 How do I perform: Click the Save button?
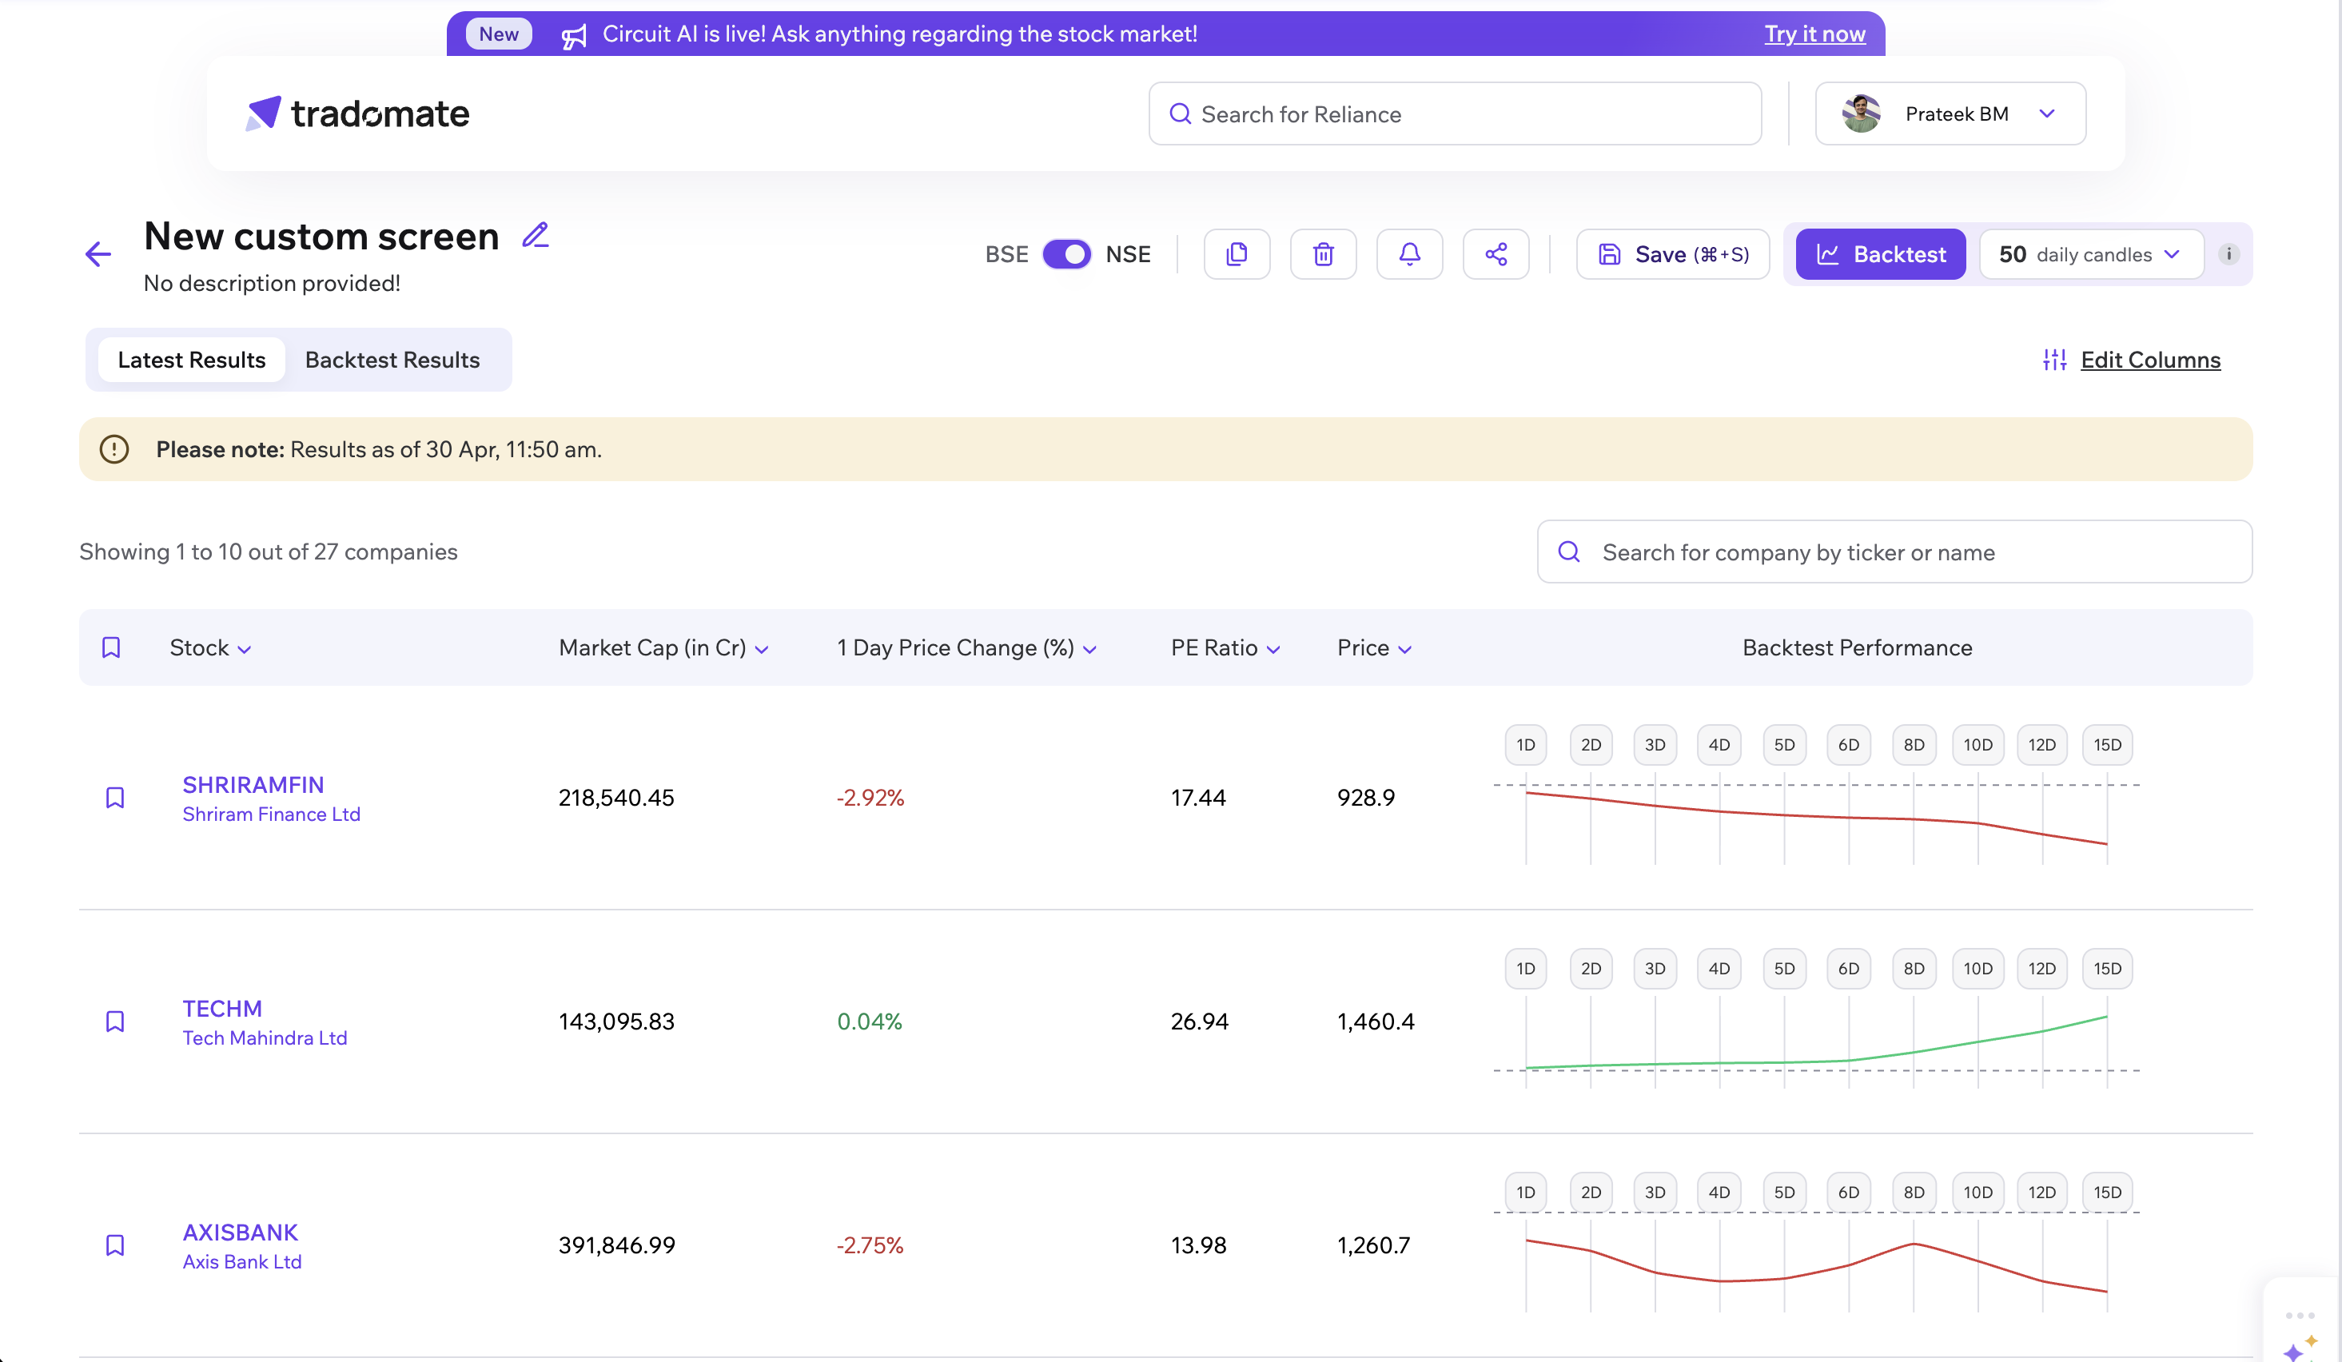point(1673,253)
